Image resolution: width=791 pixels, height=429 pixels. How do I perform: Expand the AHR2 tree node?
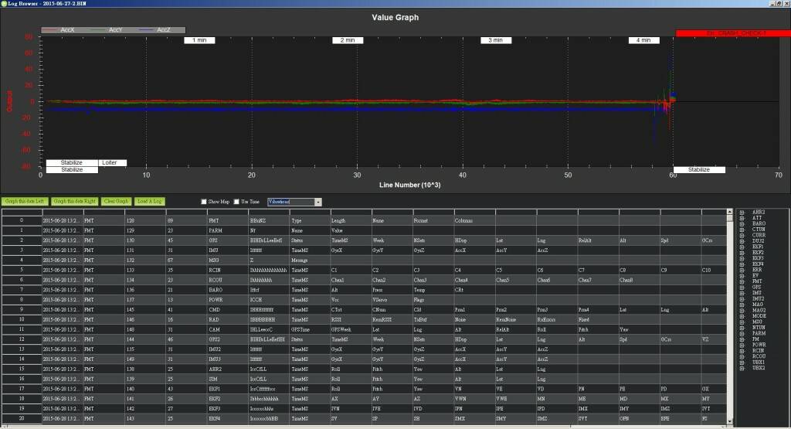point(742,213)
